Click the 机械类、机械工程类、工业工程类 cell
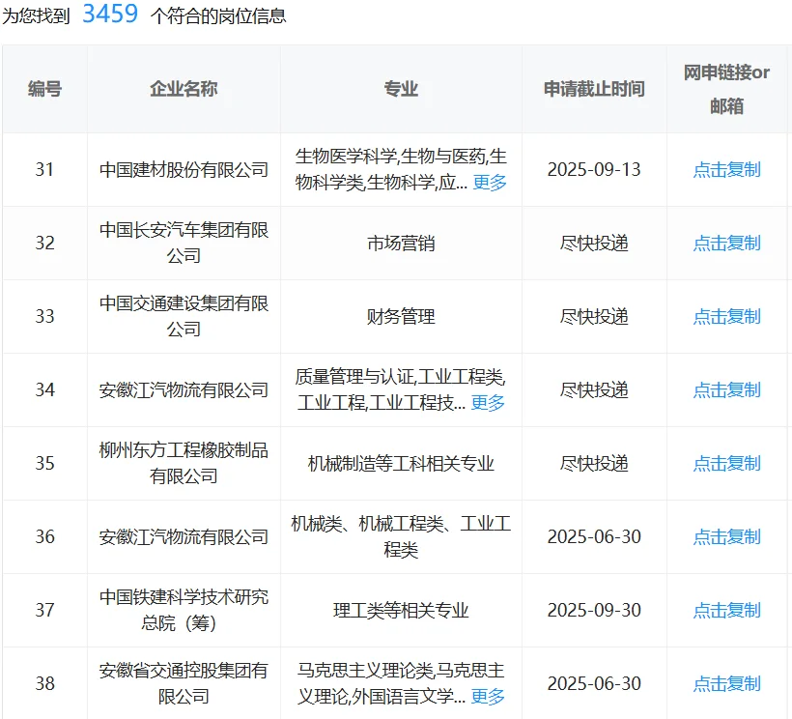 click(x=401, y=536)
